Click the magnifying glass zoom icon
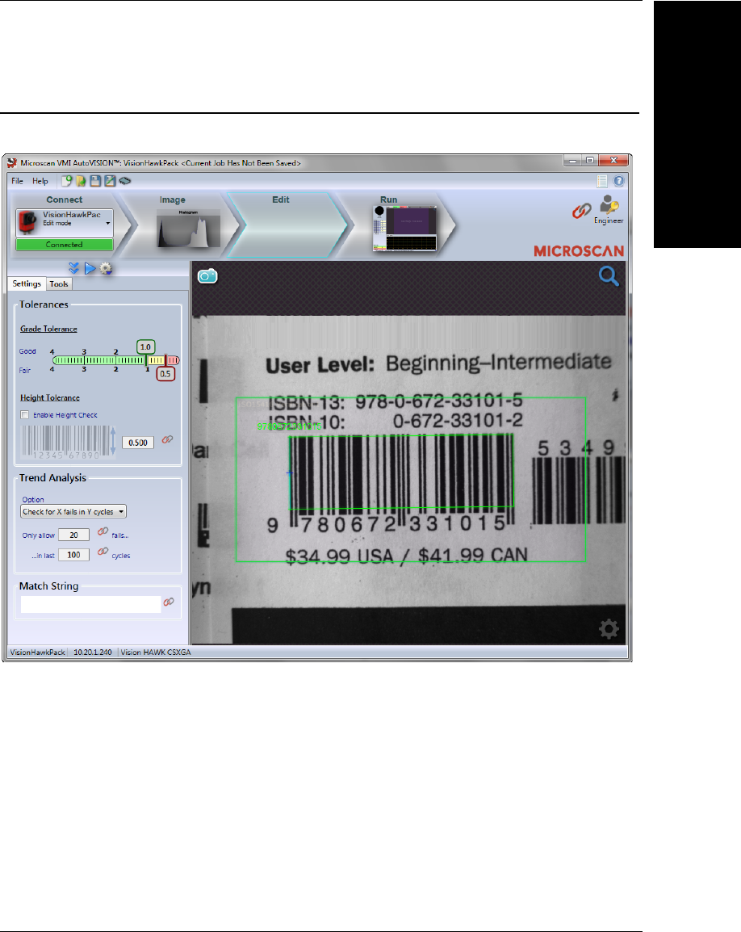 pyautogui.click(x=609, y=275)
